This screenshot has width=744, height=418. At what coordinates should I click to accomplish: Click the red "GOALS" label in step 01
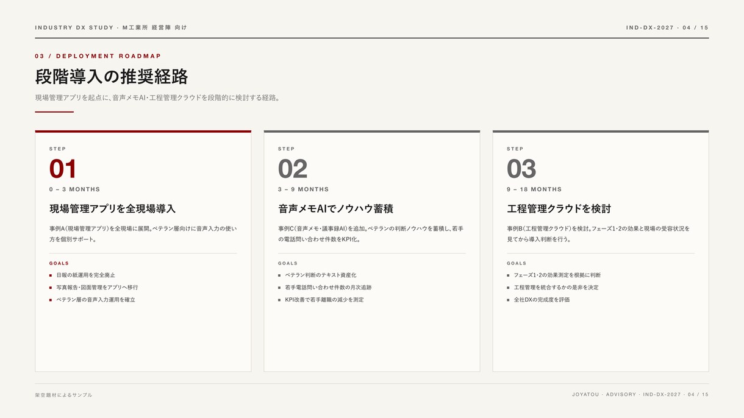pyautogui.click(x=59, y=263)
